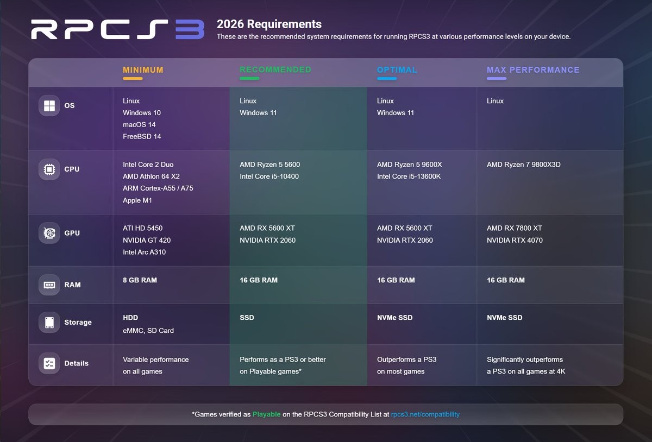
Task: Click the Intel Arc A310 entry
Action: click(144, 252)
